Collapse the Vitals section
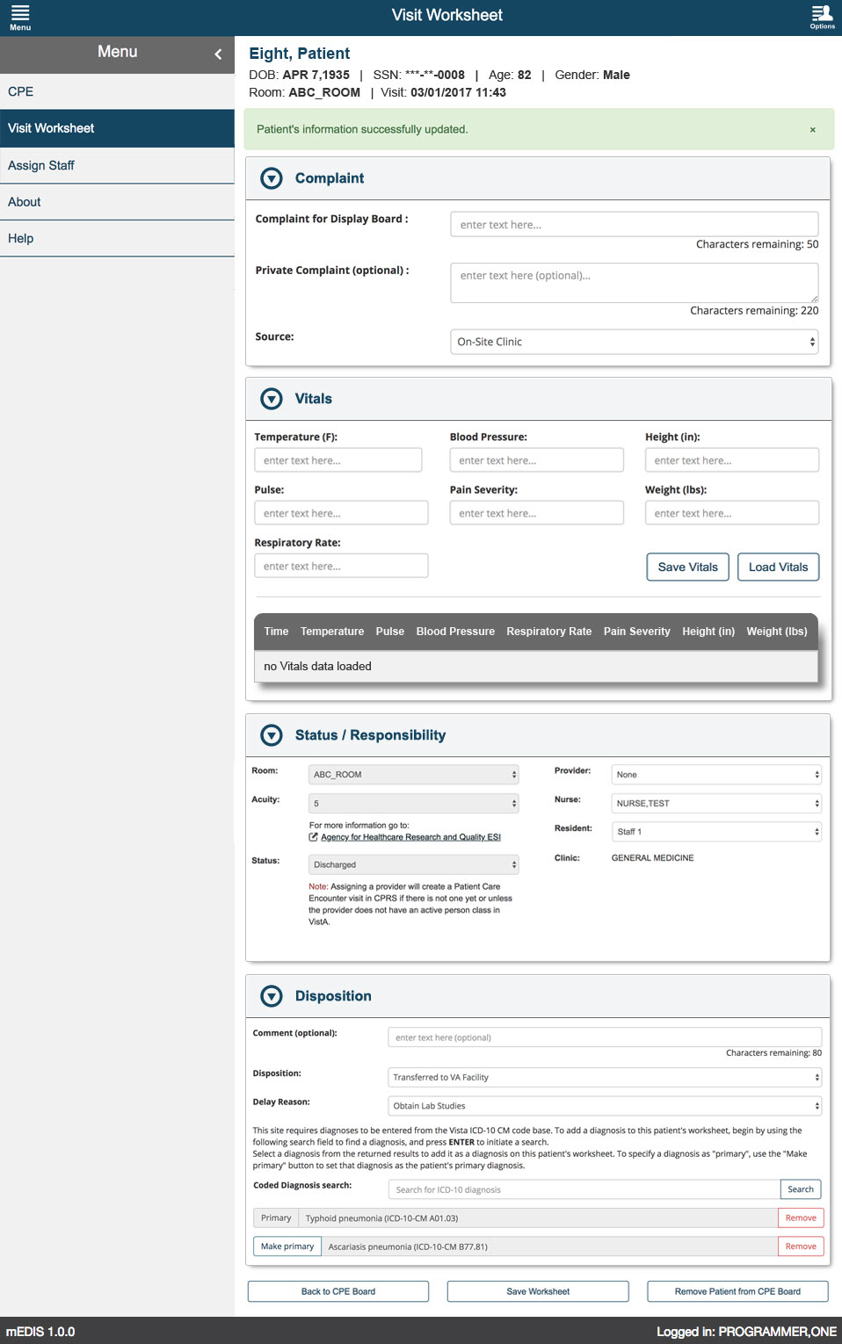Screen dimensions: 842x1344 tap(272, 399)
